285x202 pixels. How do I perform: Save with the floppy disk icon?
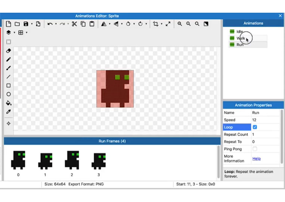point(26,24)
